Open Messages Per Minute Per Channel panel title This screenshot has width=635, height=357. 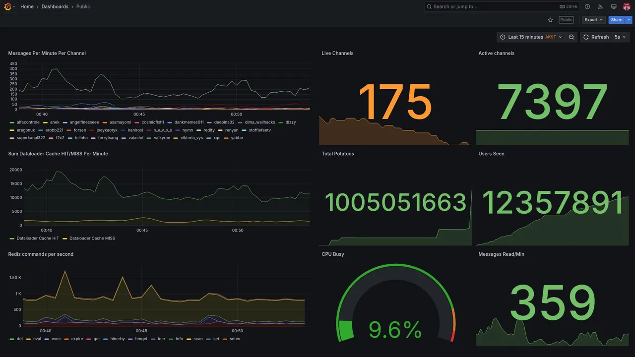pyautogui.click(x=47, y=53)
